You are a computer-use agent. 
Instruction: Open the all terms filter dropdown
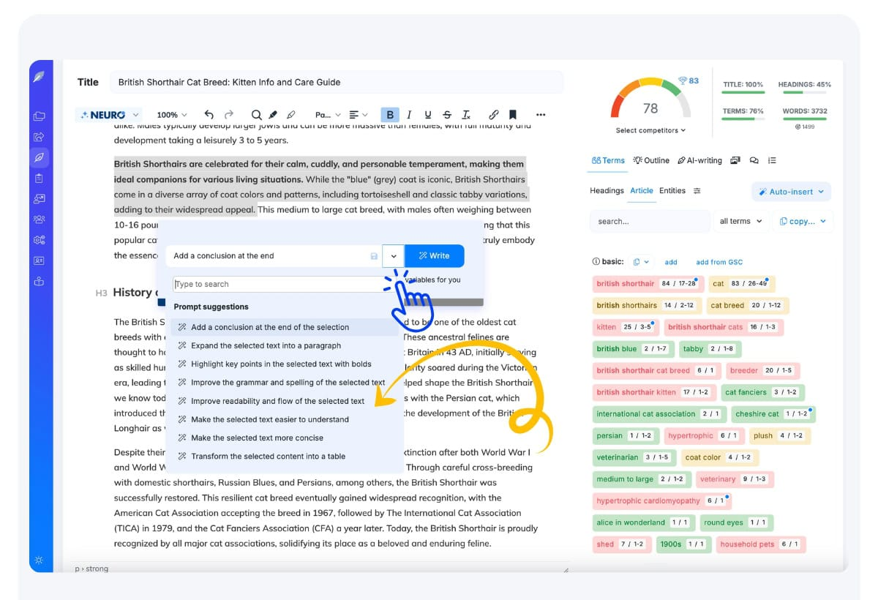pyautogui.click(x=740, y=221)
